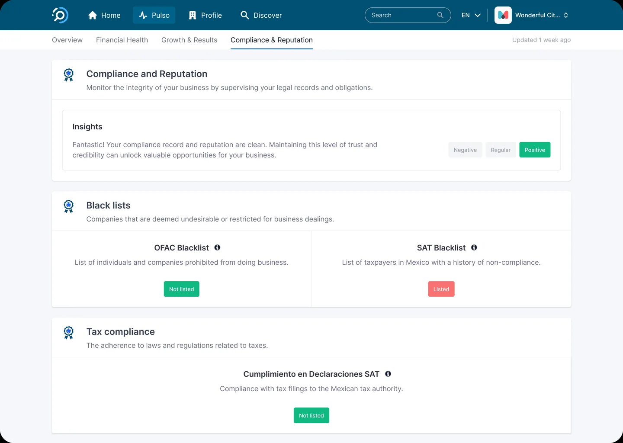
Task: Switch to the Overview tab
Action: tap(67, 40)
